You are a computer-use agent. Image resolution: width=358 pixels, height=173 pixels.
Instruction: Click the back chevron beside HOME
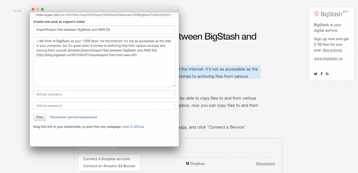click(10, 11)
